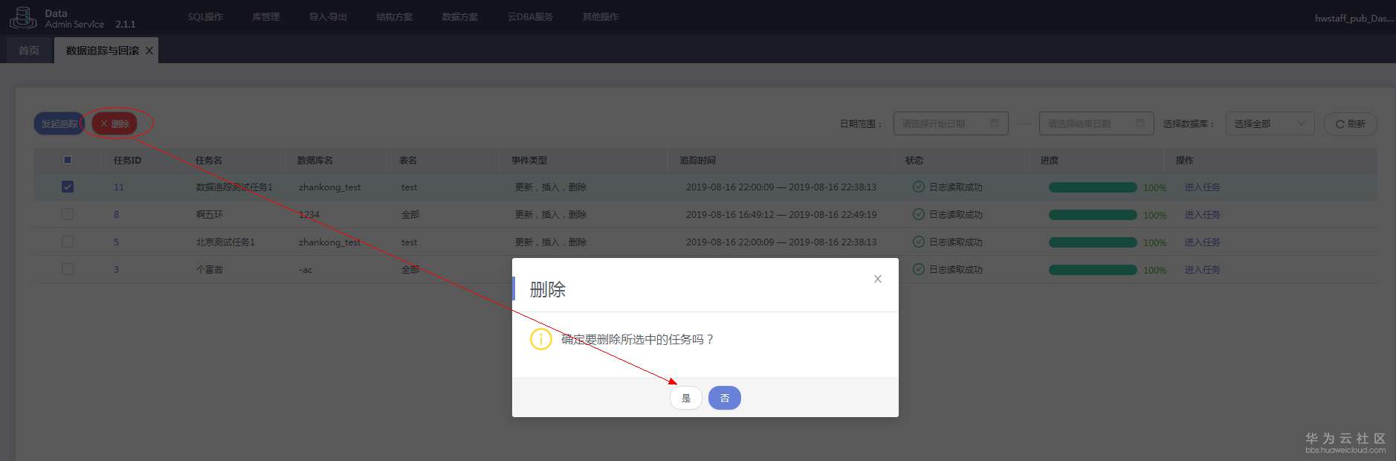1396x461 pixels.
Task: Click the 进度 column header
Action: 1050,160
